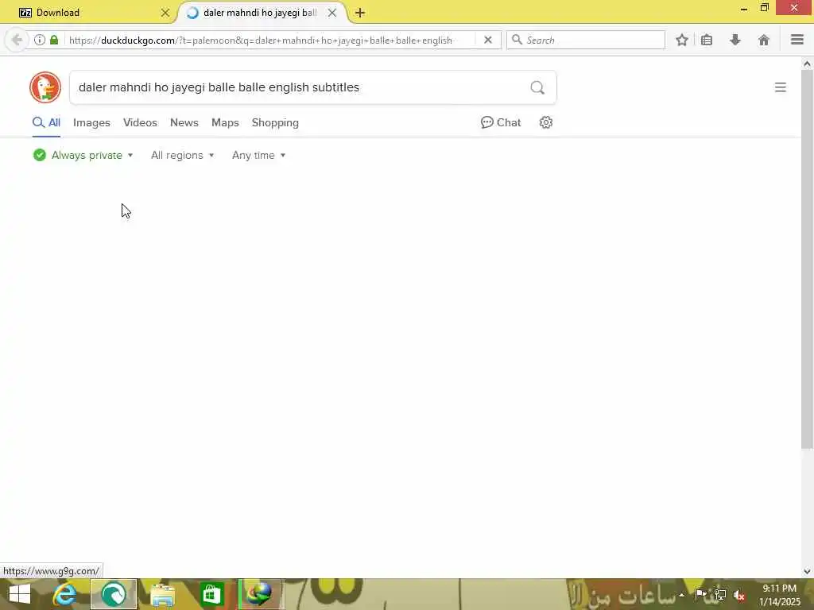The width and height of the screenshot is (814, 610).
Task: Open Internet Download Manager taskbar icon
Action: tap(261, 594)
